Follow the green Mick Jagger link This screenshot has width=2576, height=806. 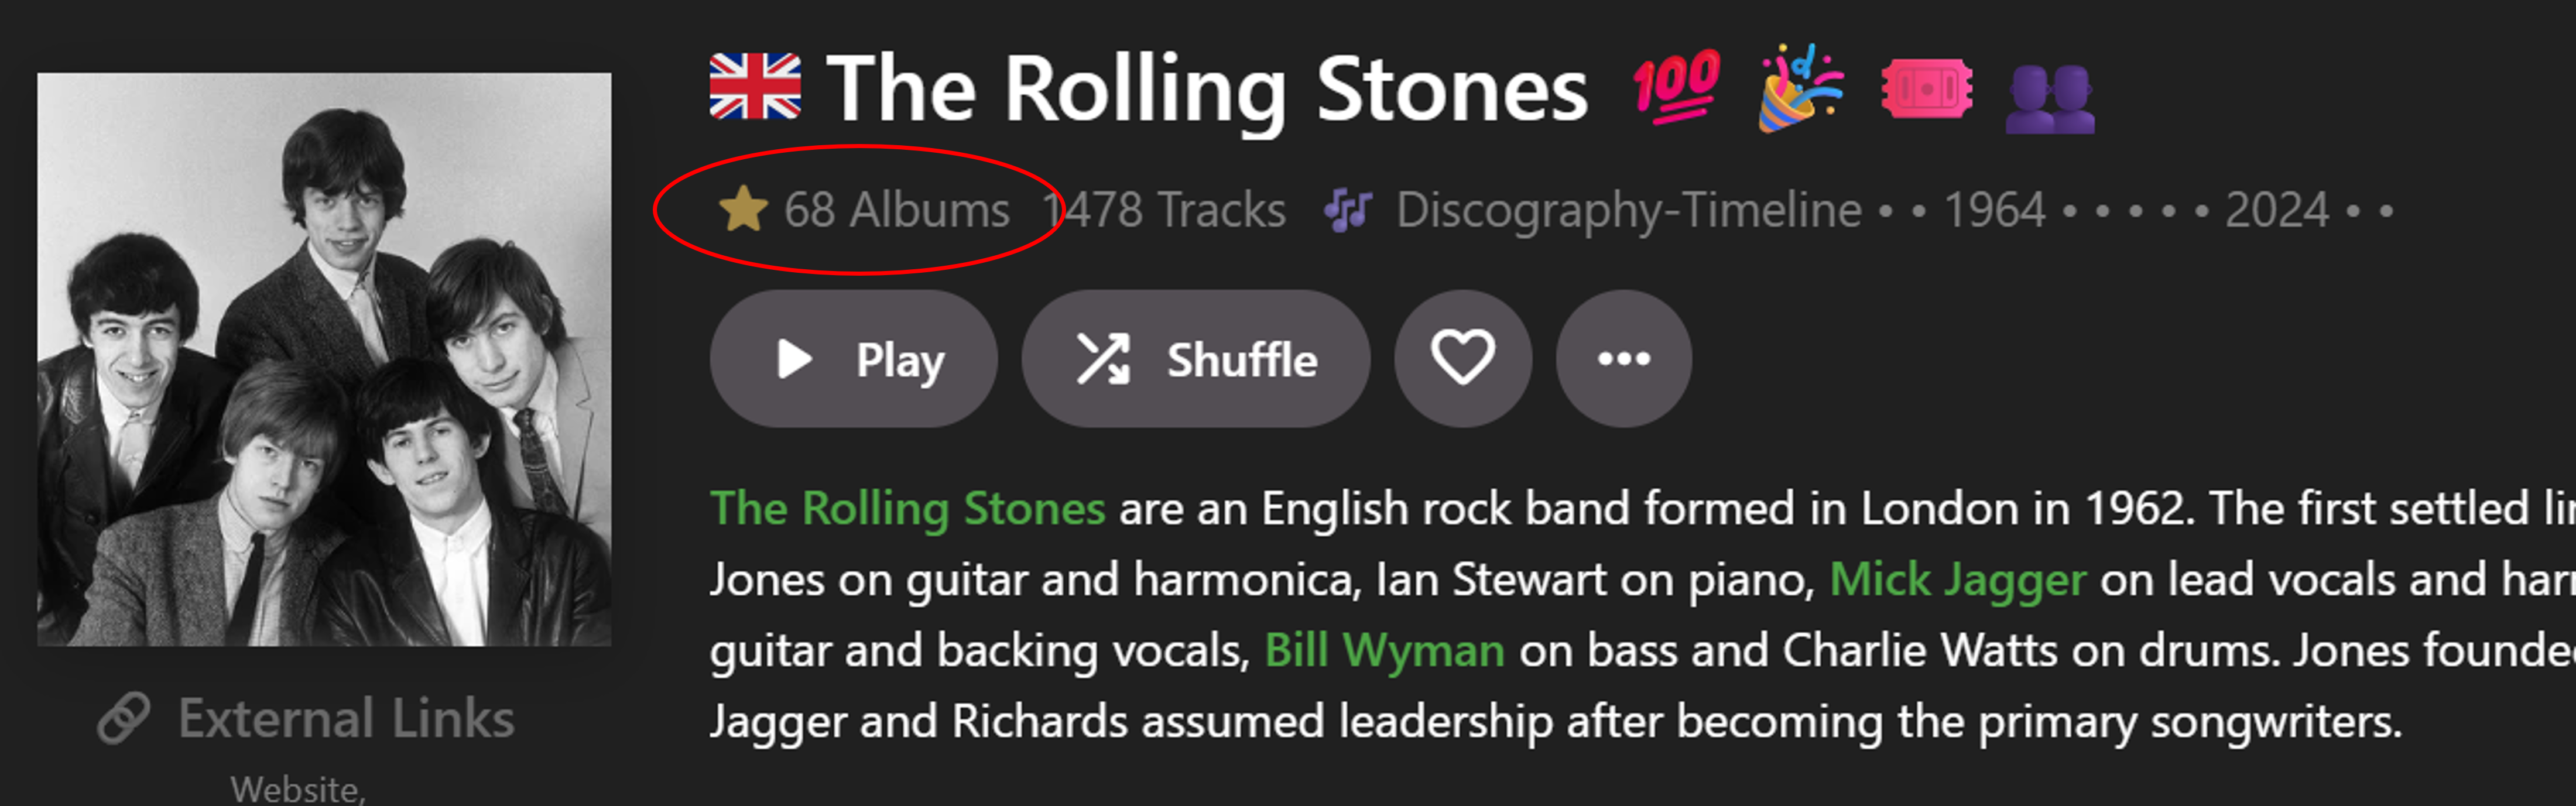click(x=1957, y=579)
